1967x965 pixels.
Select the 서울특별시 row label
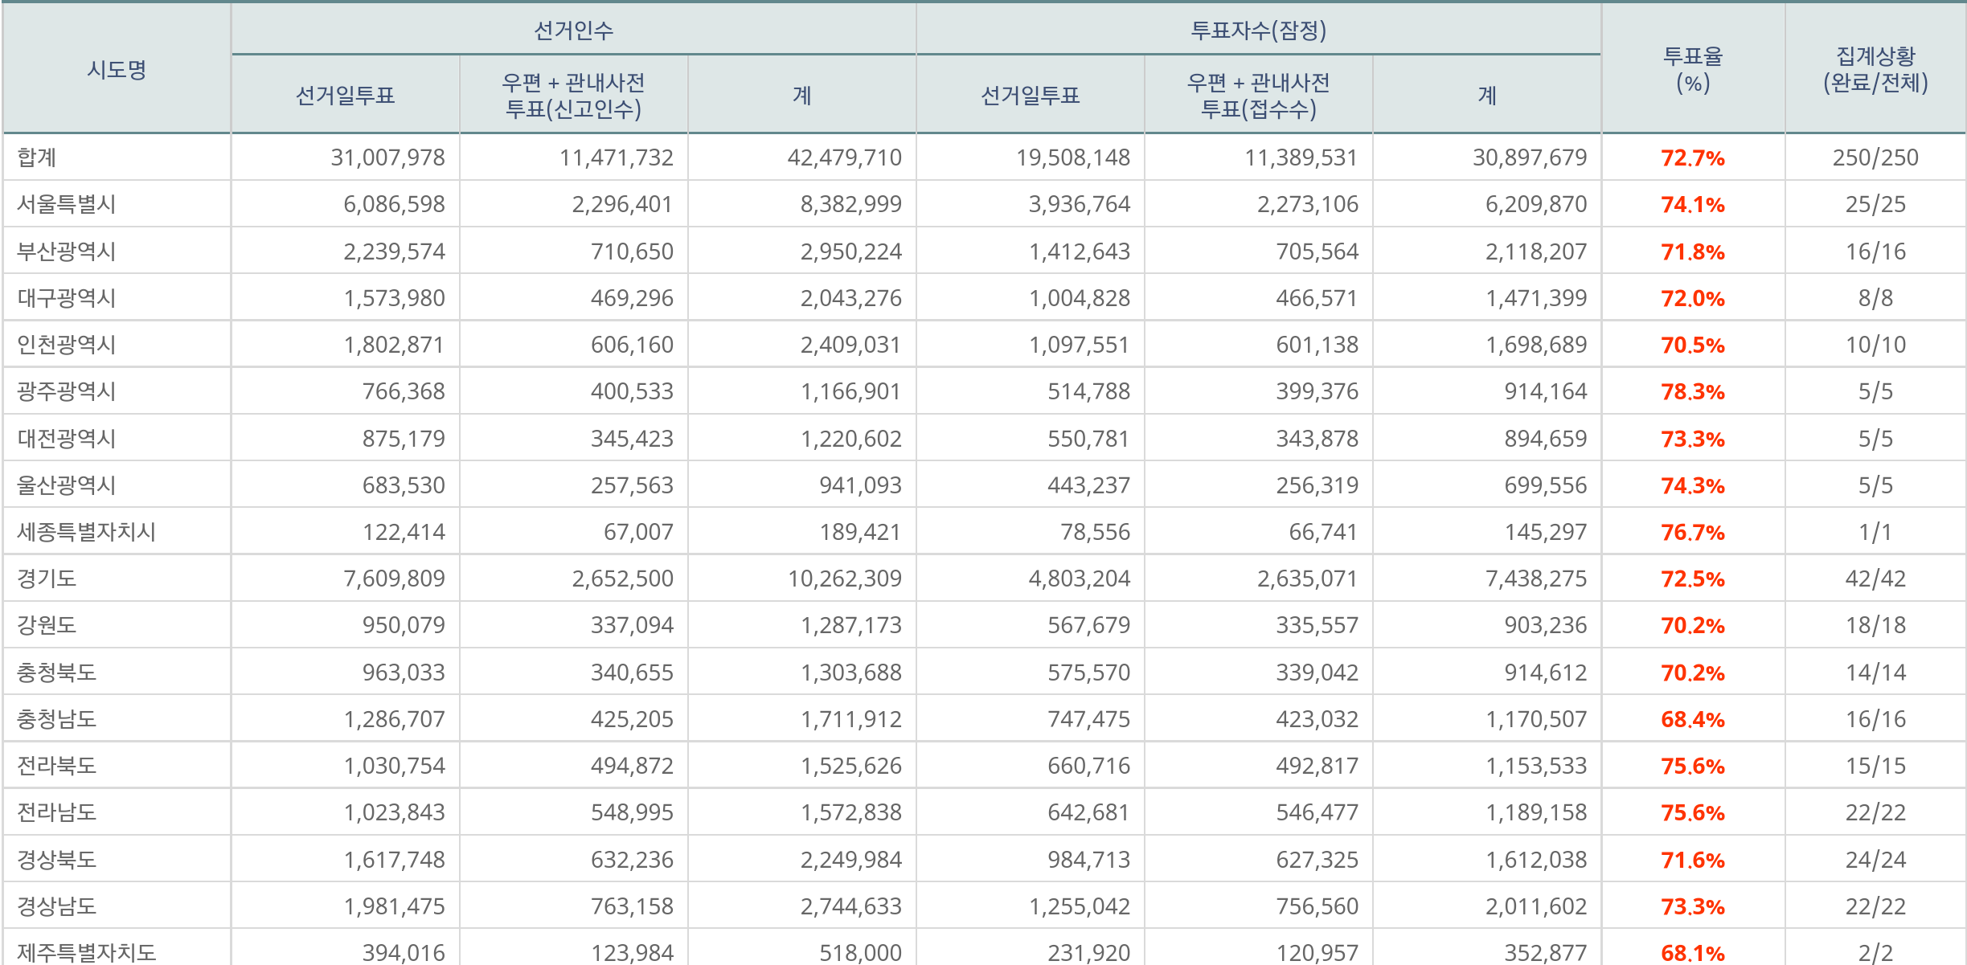(67, 204)
